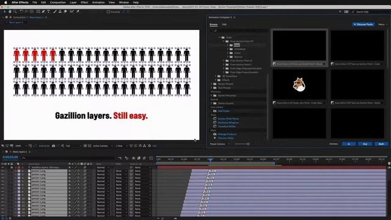This screenshot has width=391, height=220.
Task: Open the Graph Editor from timeline header
Action: click(151, 158)
